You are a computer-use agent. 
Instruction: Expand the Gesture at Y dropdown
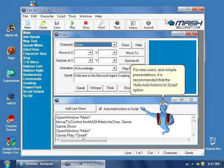tap(114, 60)
